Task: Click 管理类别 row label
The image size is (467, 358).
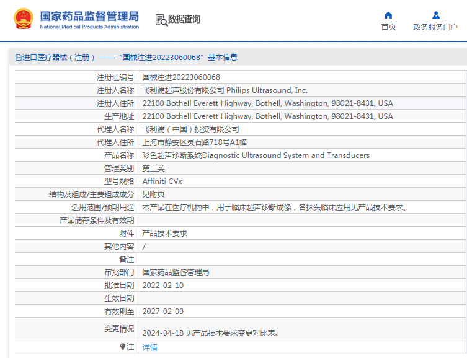Action: point(119,168)
